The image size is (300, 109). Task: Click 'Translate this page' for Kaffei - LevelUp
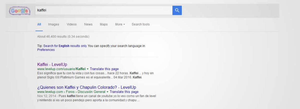tap(104, 69)
